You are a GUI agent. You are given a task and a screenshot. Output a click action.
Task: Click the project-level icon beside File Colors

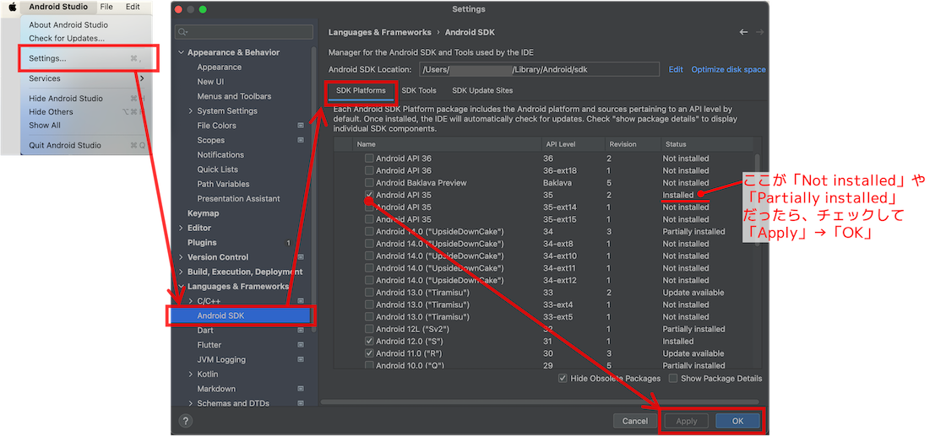(301, 126)
